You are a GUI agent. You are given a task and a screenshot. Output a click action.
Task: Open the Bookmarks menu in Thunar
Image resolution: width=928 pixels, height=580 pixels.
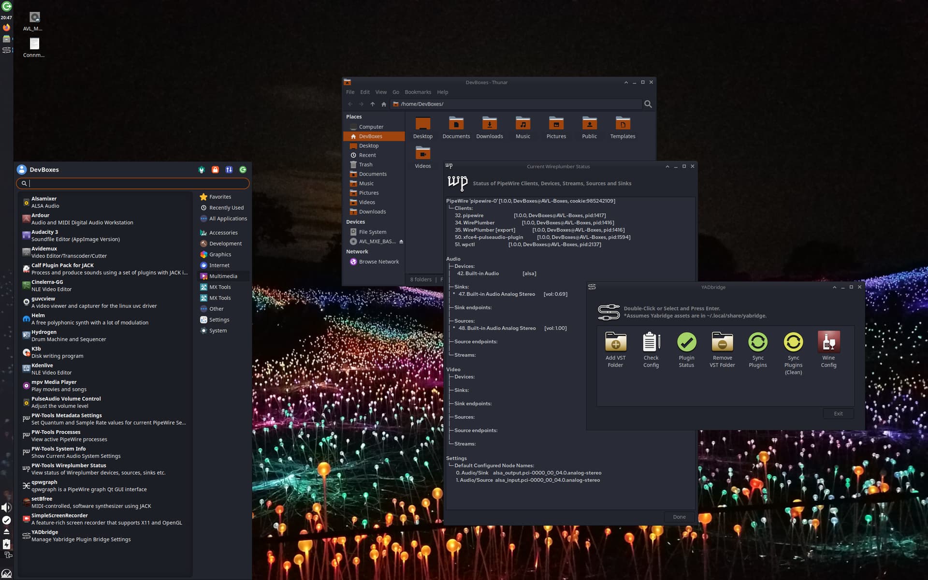coord(418,92)
